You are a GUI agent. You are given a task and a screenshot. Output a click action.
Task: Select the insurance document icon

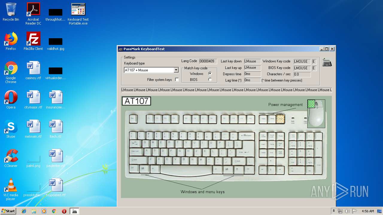(x=56, y=100)
